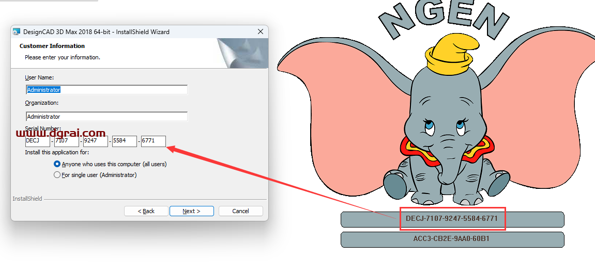The width and height of the screenshot is (595, 274).
Task: Click the keygen serial DECJ-7107-9247-5584-6771 field
Action: point(452,219)
